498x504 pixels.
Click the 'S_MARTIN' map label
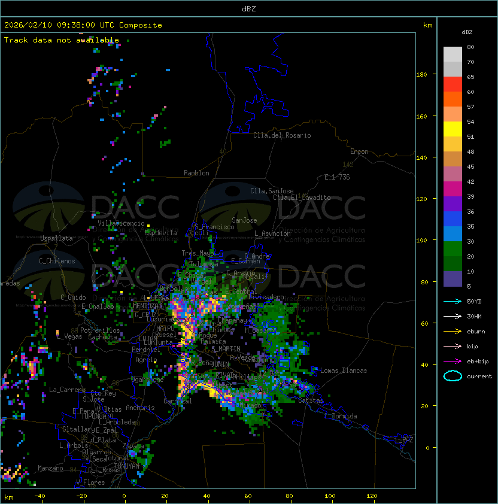point(226,349)
